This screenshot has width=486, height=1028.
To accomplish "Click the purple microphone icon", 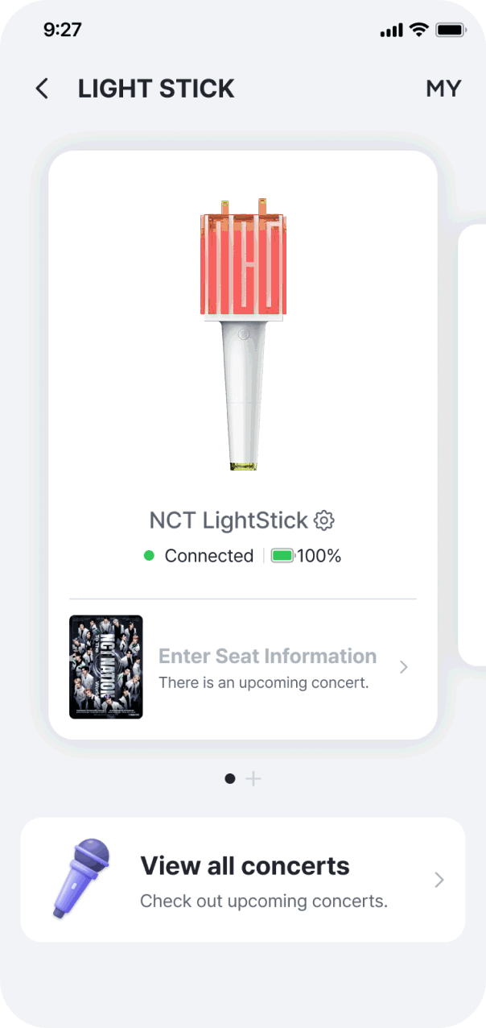I will coord(81,879).
